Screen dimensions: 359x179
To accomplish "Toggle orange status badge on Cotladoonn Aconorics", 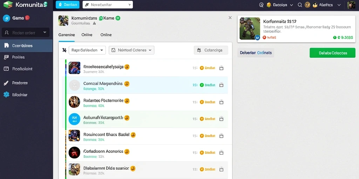I will pos(202,152).
